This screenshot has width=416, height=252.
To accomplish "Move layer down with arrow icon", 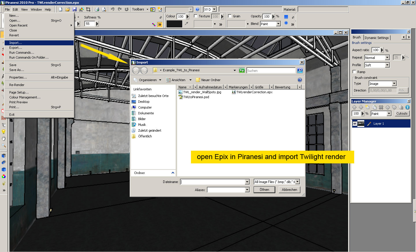I will [361, 107].
